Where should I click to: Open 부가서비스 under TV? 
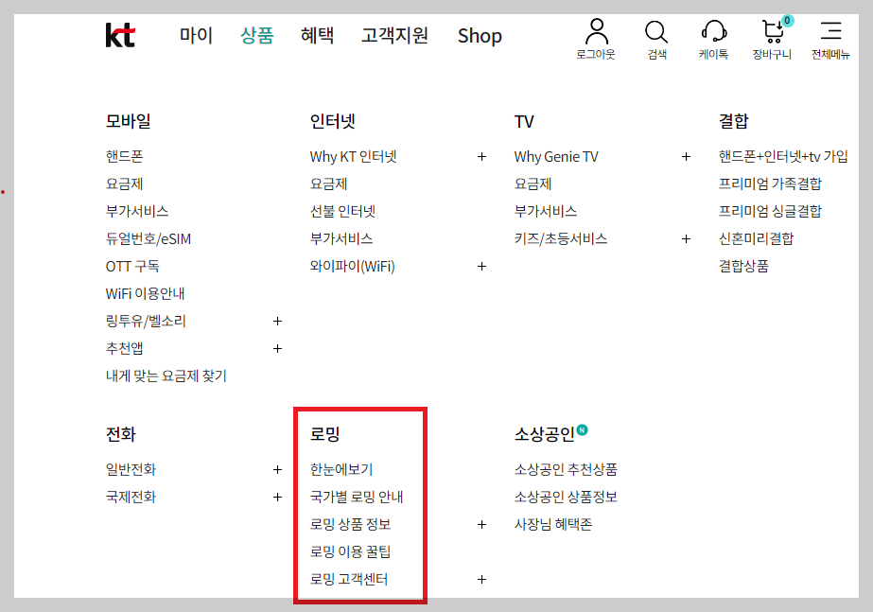pos(546,211)
